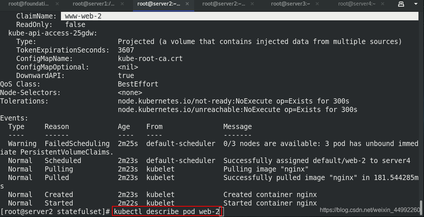Switch to the root@server1 tab

(93, 4)
